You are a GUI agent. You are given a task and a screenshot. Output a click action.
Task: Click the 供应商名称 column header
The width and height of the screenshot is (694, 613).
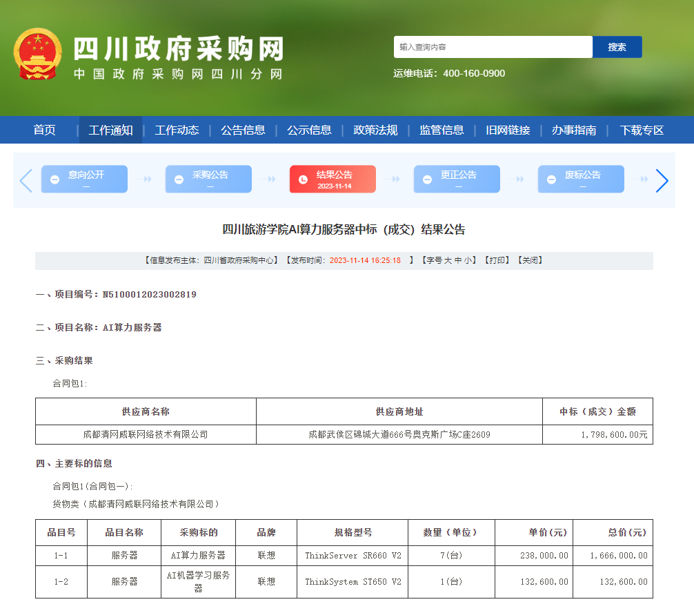pyautogui.click(x=146, y=412)
